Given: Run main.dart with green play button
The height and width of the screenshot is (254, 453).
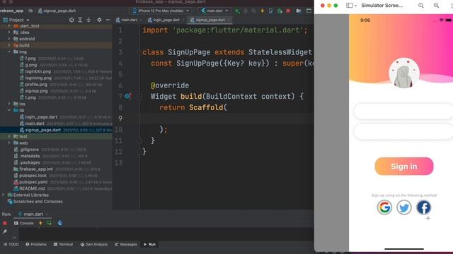Looking at the screenshot, I should [237, 11].
